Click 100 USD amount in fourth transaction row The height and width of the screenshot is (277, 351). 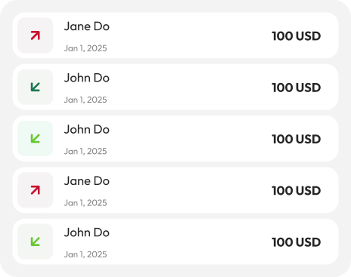[297, 191]
